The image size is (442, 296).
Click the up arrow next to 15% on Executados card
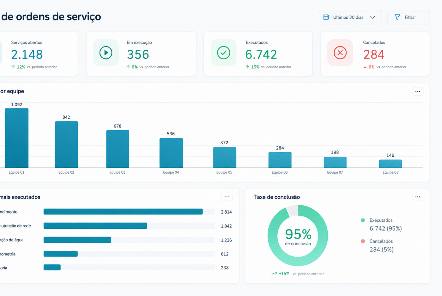[x=247, y=67]
